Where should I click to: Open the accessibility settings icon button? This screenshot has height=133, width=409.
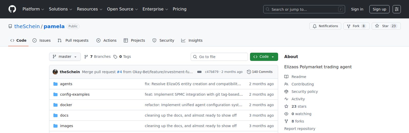396,9
